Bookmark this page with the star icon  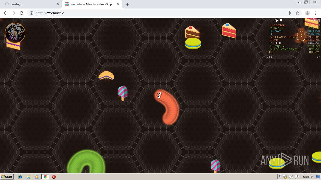pyautogui.click(x=297, y=13)
